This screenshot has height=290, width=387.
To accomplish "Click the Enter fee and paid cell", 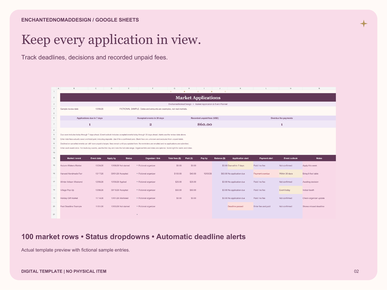I will pyautogui.click(x=266, y=206).
